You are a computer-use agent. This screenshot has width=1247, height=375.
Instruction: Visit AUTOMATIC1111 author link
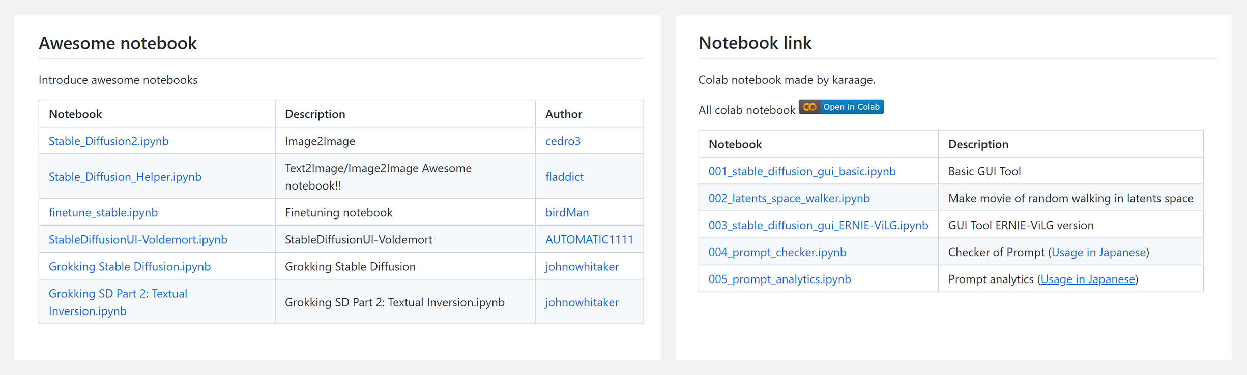[x=589, y=240]
